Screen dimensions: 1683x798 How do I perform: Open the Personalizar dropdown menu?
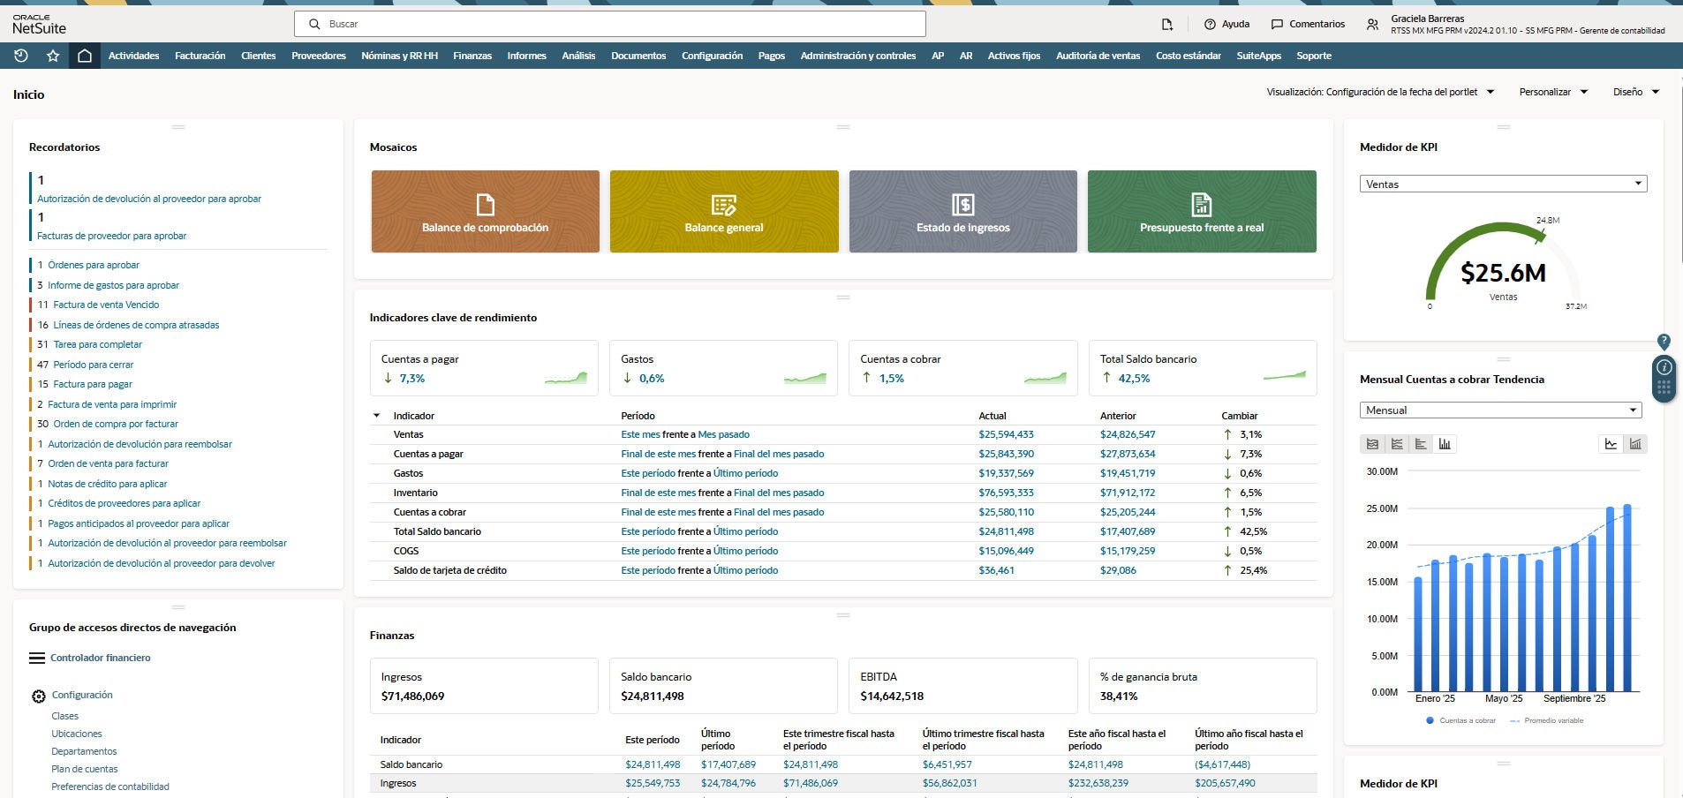click(1552, 92)
